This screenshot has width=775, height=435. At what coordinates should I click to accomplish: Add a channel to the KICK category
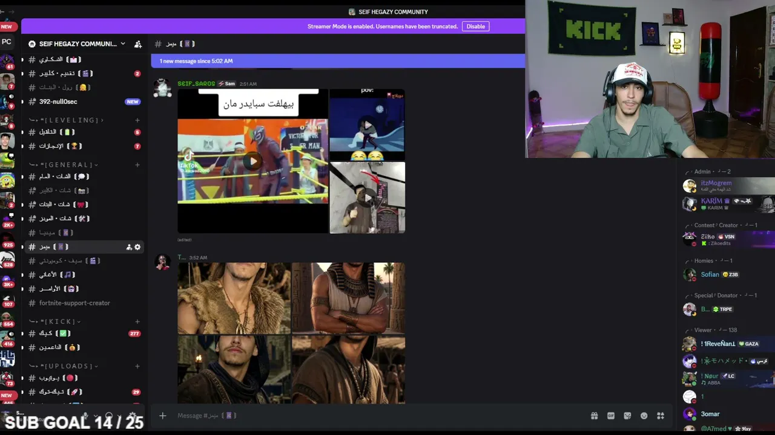(x=137, y=321)
